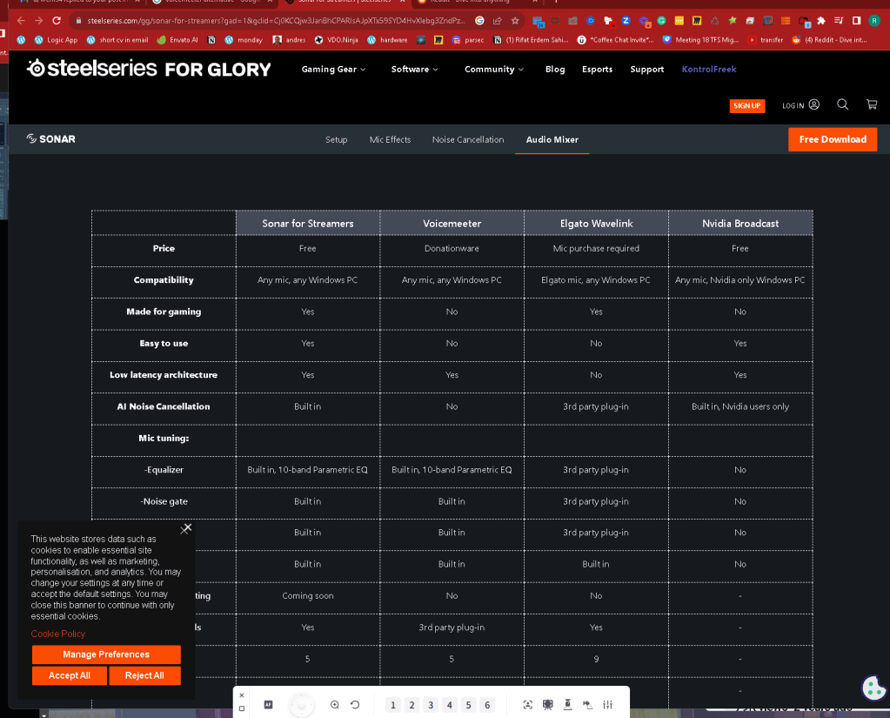
Task: Toggle the Chrome side panel icon
Action: coord(857,20)
